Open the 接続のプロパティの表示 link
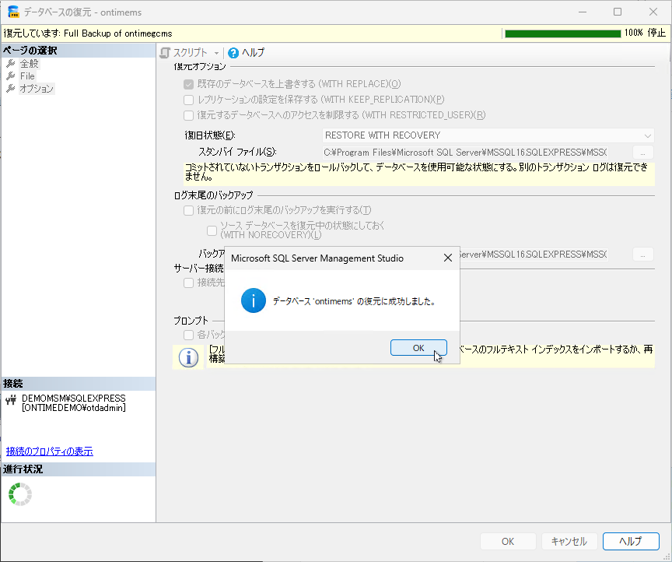672x562 pixels. 50,451
